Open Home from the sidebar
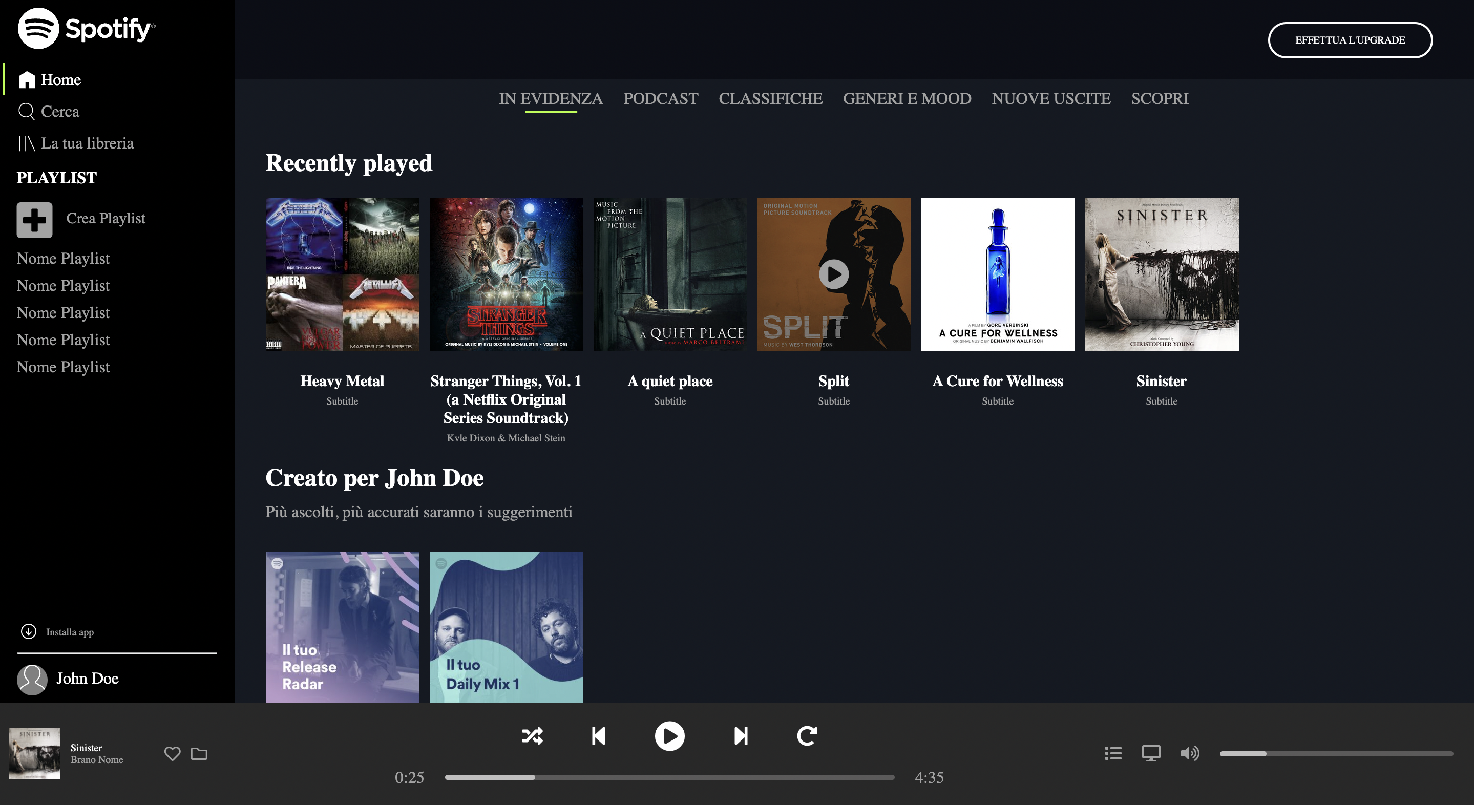 (x=50, y=79)
